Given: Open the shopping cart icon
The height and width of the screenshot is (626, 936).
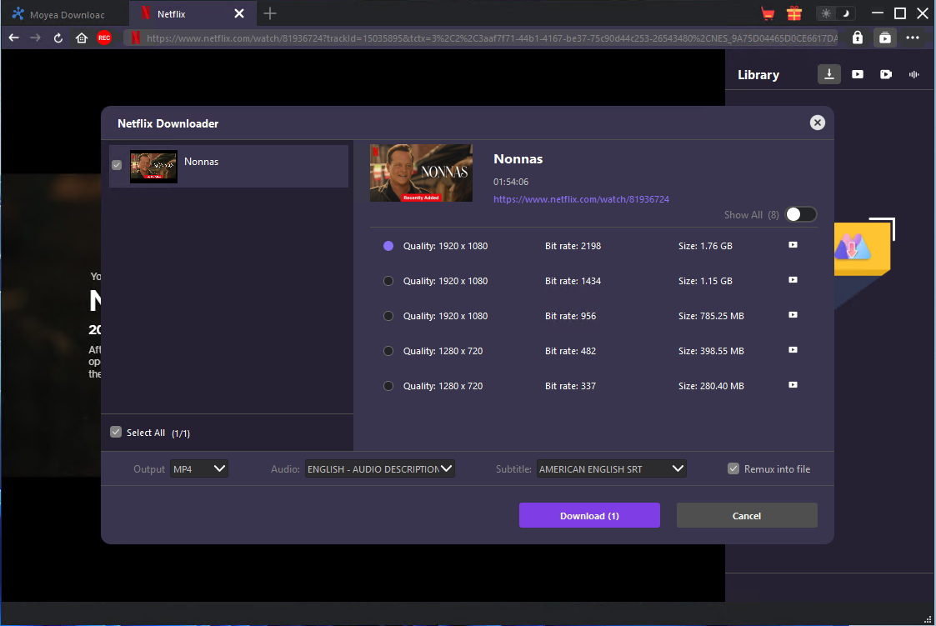Looking at the screenshot, I should 768,13.
